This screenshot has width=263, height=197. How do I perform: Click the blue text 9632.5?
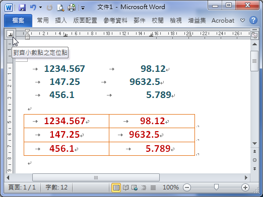click(145, 82)
